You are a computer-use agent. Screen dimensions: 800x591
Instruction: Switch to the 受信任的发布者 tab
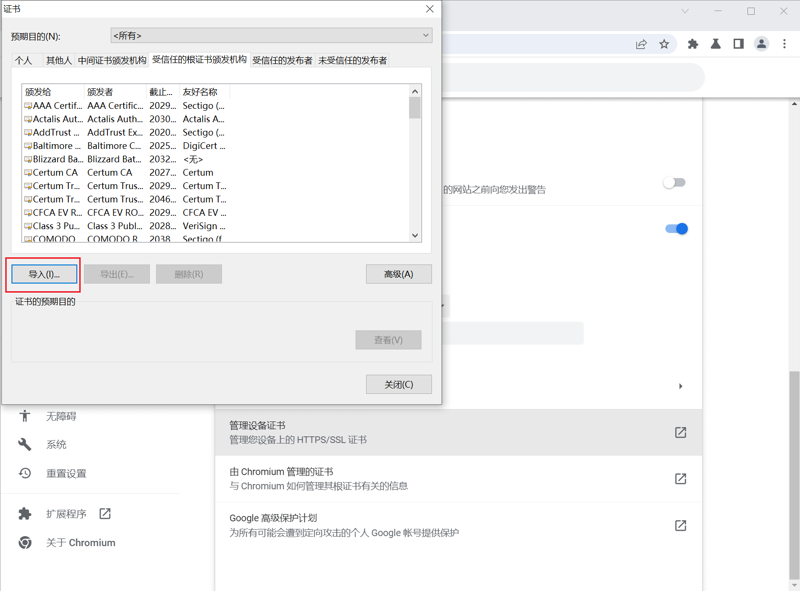pyautogui.click(x=282, y=61)
